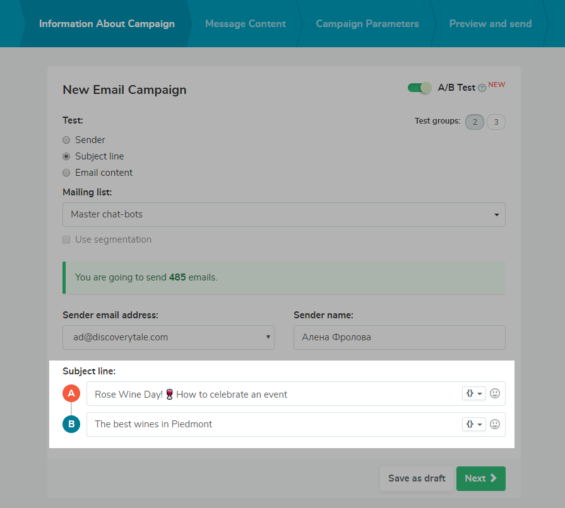Click the Save as draft button
This screenshot has height=508, width=565.
[x=417, y=478]
